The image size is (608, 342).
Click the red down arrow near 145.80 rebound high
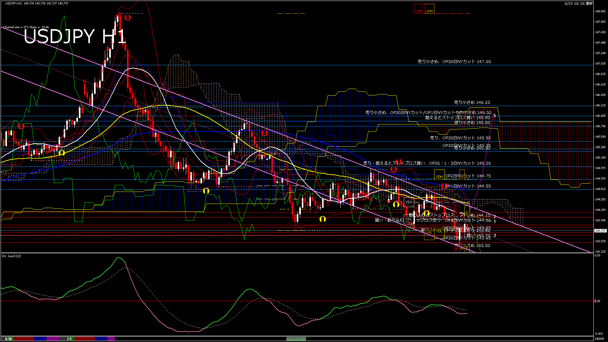[264, 133]
